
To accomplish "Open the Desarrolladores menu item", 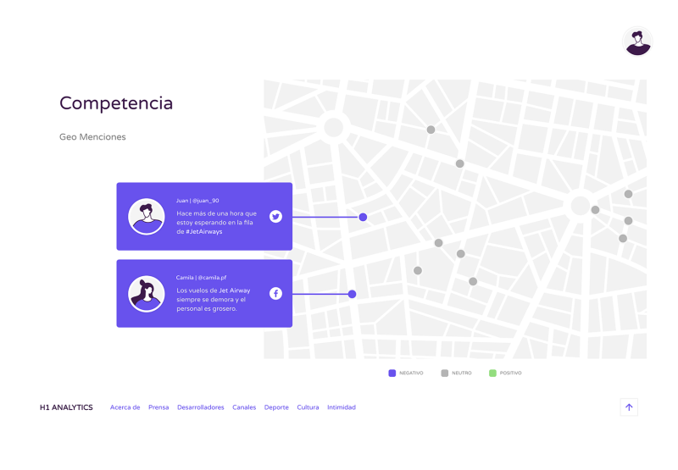I will pos(201,407).
